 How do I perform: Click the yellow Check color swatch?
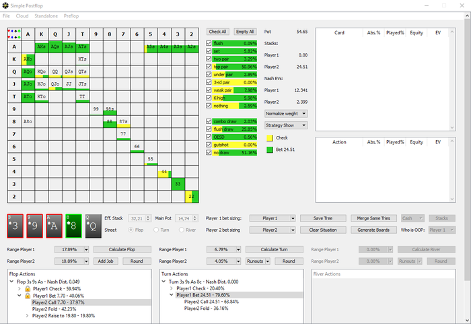[270, 138]
